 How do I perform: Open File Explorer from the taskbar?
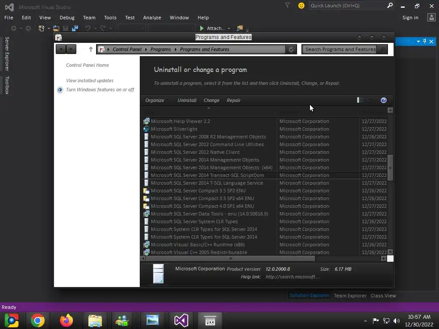point(95,320)
